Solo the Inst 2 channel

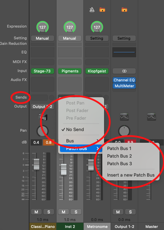[76, 212]
